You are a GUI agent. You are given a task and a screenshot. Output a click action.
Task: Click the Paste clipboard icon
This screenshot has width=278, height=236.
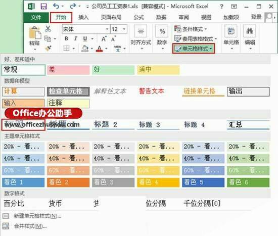(35, 32)
